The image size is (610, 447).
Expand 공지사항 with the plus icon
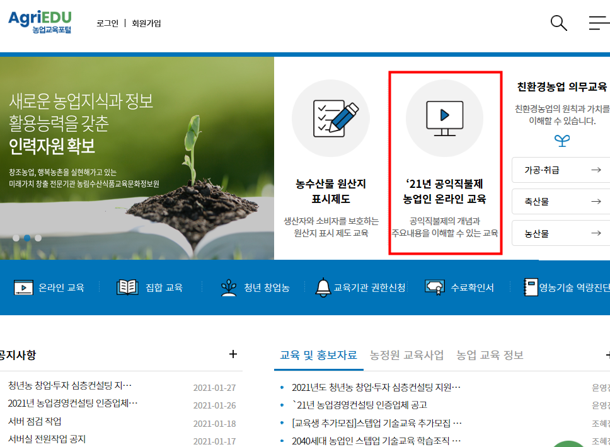pyautogui.click(x=233, y=354)
